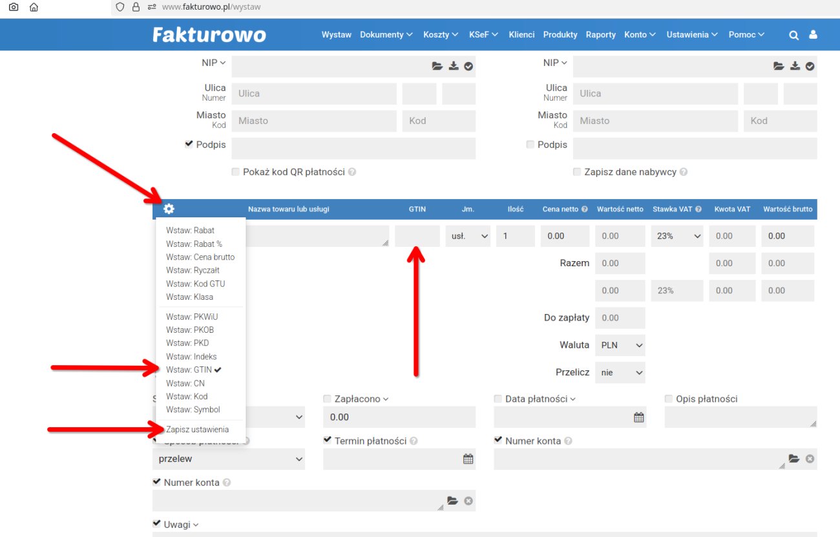The image size is (840, 537).
Task: Enable the Pokaż kod QR płatności checkbox
Action: [236, 172]
